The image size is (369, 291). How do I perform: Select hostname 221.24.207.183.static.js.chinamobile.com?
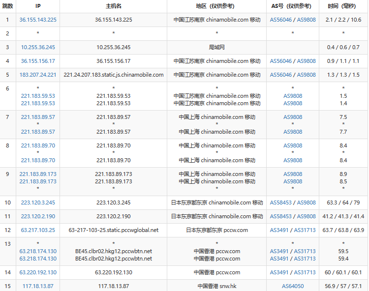tap(114, 75)
